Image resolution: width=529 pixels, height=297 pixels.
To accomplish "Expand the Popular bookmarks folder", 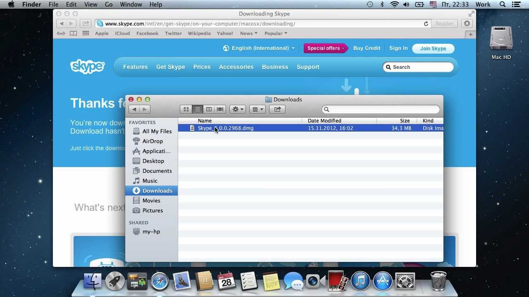I will click(276, 33).
